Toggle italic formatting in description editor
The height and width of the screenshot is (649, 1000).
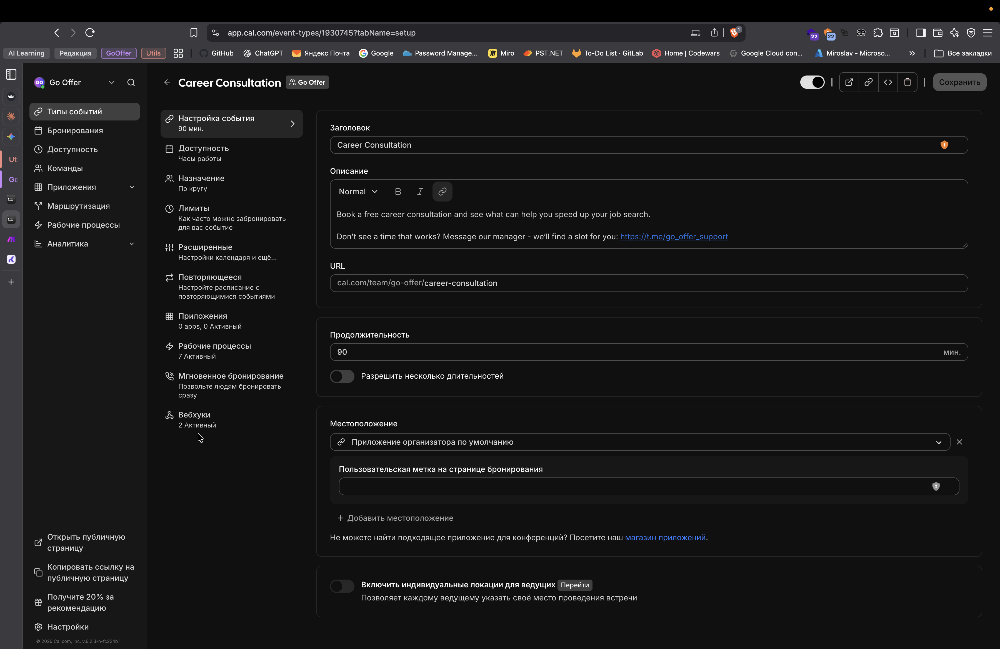click(x=420, y=192)
